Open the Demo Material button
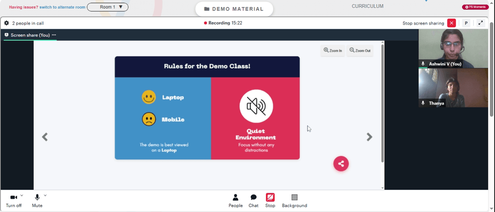495x212 pixels. coord(234,9)
